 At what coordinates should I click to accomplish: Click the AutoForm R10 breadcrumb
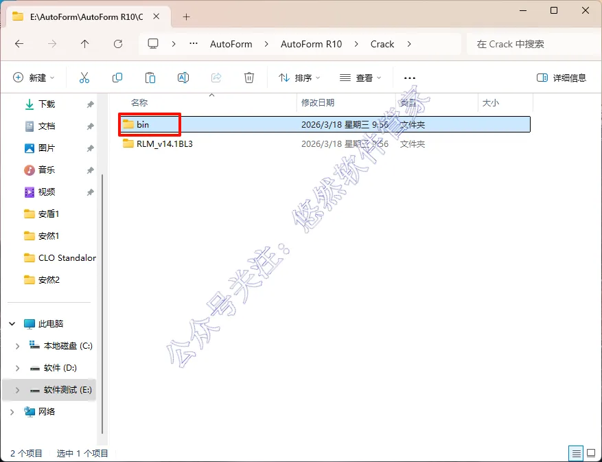[x=312, y=44]
